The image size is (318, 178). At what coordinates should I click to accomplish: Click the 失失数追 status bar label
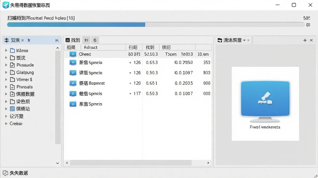click(x=19, y=173)
